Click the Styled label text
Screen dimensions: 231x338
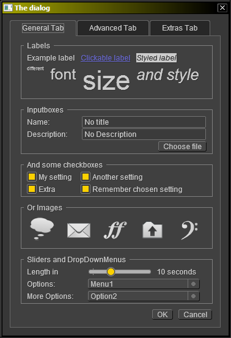[x=156, y=58]
